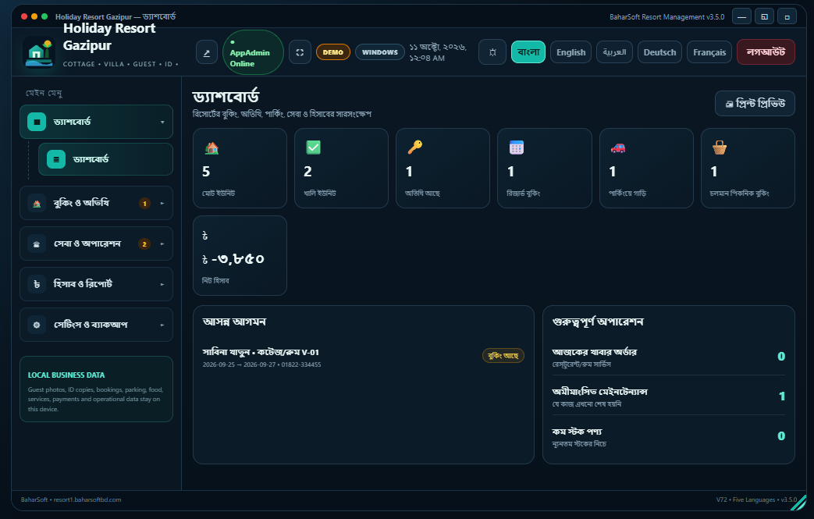Click the red লগআউট button
814x519 pixels.
click(766, 52)
